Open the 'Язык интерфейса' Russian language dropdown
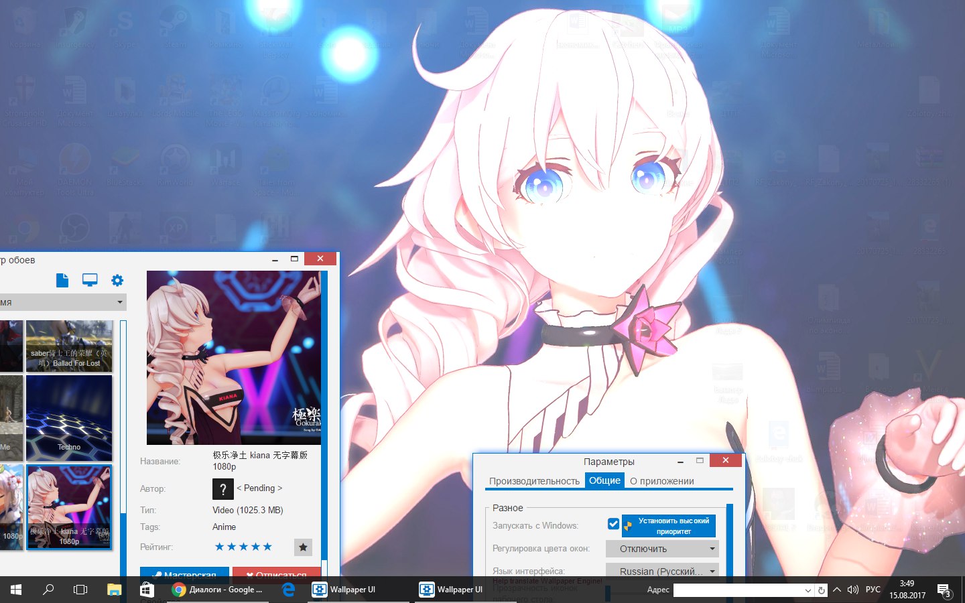 pyautogui.click(x=661, y=571)
